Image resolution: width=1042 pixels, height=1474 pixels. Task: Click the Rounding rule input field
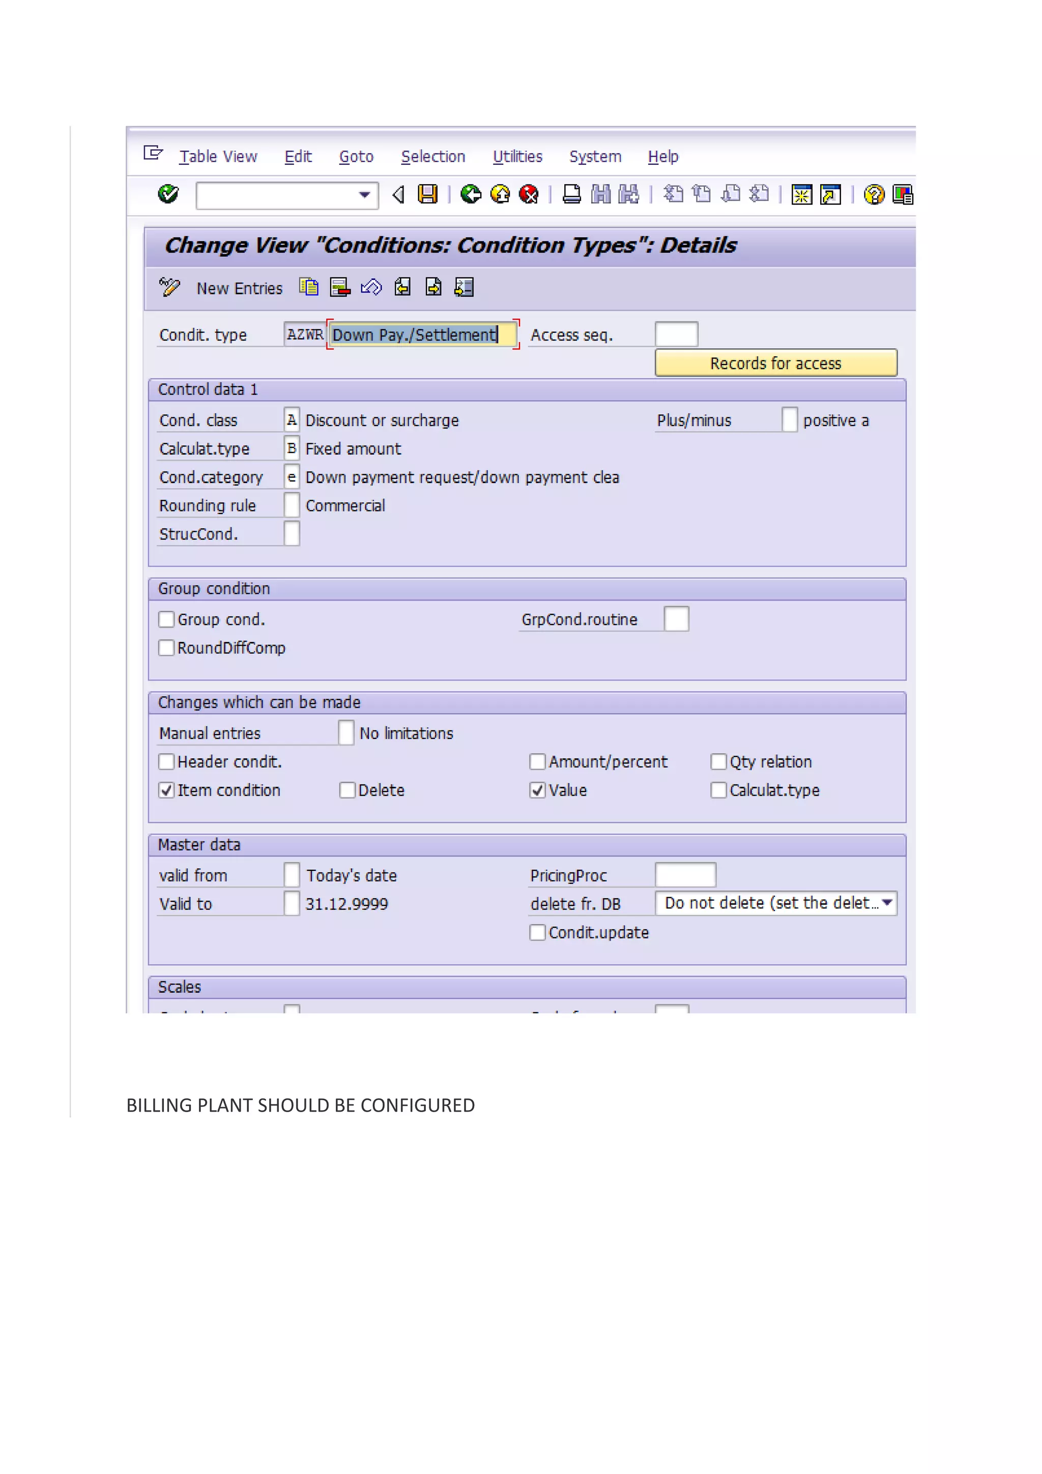(x=292, y=505)
